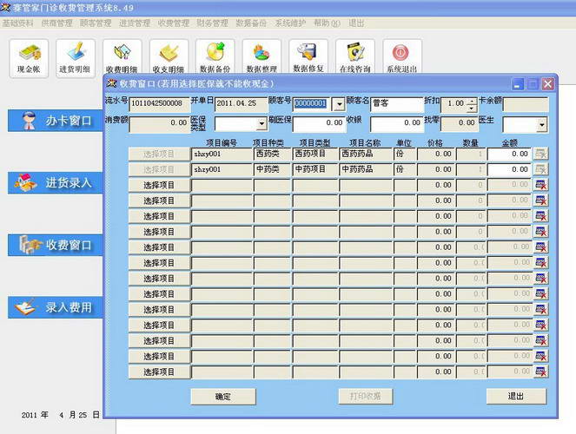This screenshot has width=576, height=434.
Task: Increase 折扣 with the up spinner arrow
Action: pyautogui.click(x=471, y=101)
